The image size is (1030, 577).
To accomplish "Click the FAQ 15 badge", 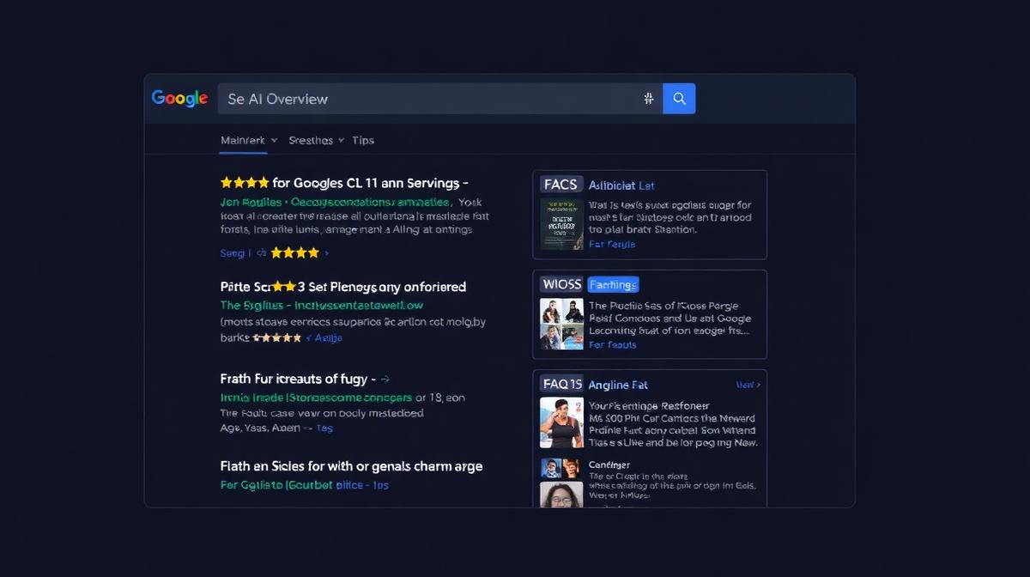I will coord(562,384).
